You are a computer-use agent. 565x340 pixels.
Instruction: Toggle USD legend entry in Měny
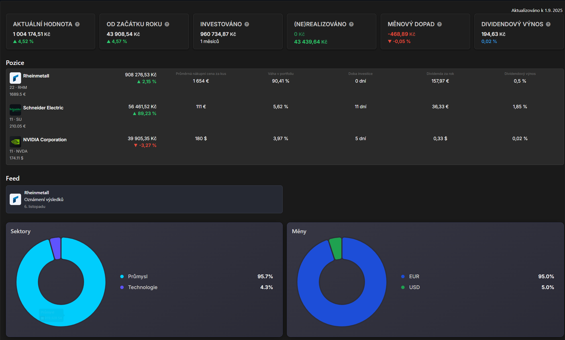click(x=414, y=287)
